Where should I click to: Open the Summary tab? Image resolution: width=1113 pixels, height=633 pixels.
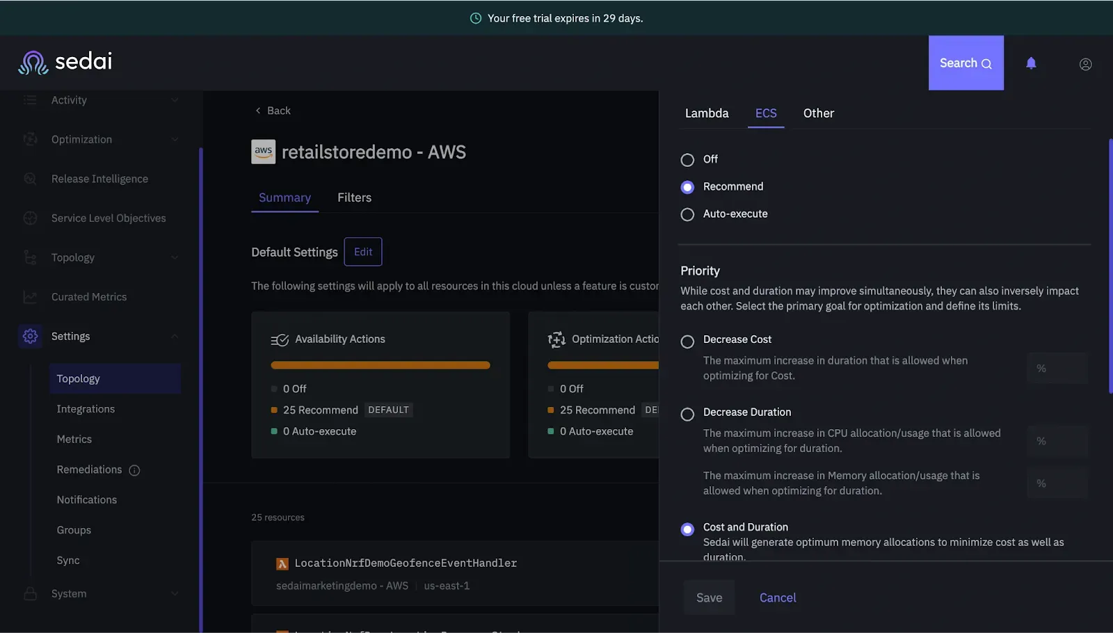coord(285,198)
